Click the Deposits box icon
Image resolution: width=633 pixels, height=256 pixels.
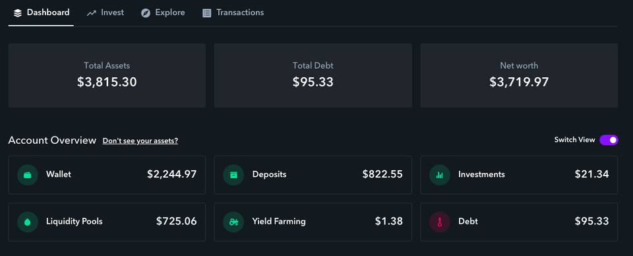pyautogui.click(x=233, y=175)
